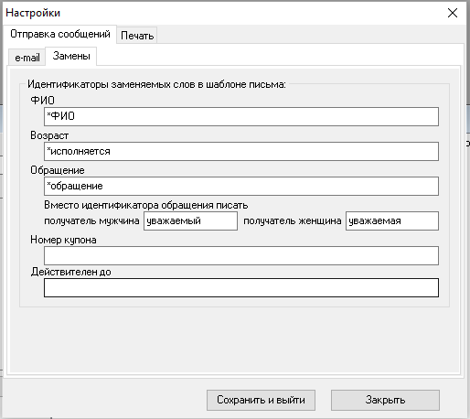Click the Закрыть button
The height and width of the screenshot is (419, 470).
(x=385, y=400)
